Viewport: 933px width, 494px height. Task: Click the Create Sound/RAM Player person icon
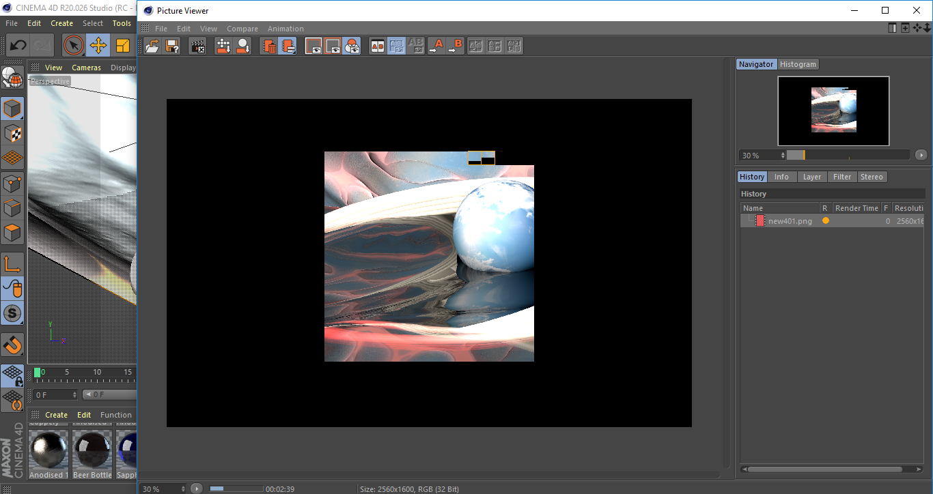tap(243, 46)
